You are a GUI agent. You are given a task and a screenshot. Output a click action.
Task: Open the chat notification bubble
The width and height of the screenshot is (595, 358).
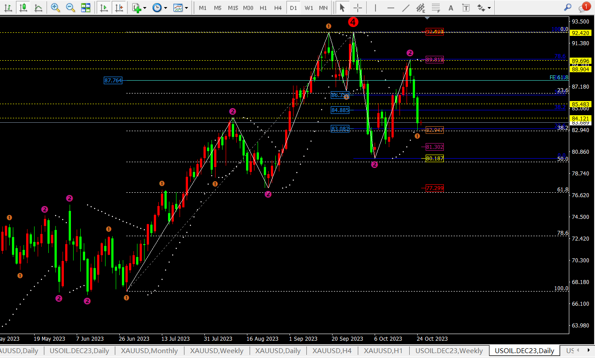pos(584,7)
